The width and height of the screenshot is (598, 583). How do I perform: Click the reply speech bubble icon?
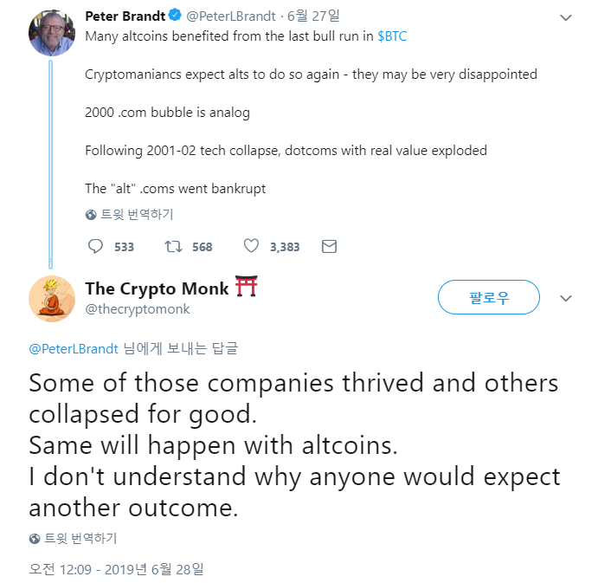coord(95,247)
